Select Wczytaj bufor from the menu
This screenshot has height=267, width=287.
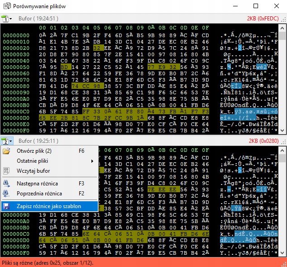coord(33,171)
